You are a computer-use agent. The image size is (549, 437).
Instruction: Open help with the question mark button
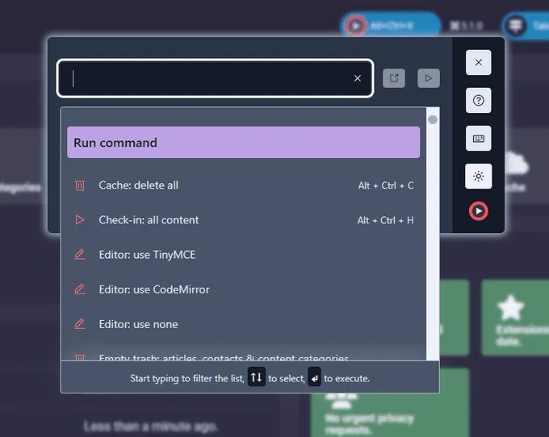click(x=478, y=101)
